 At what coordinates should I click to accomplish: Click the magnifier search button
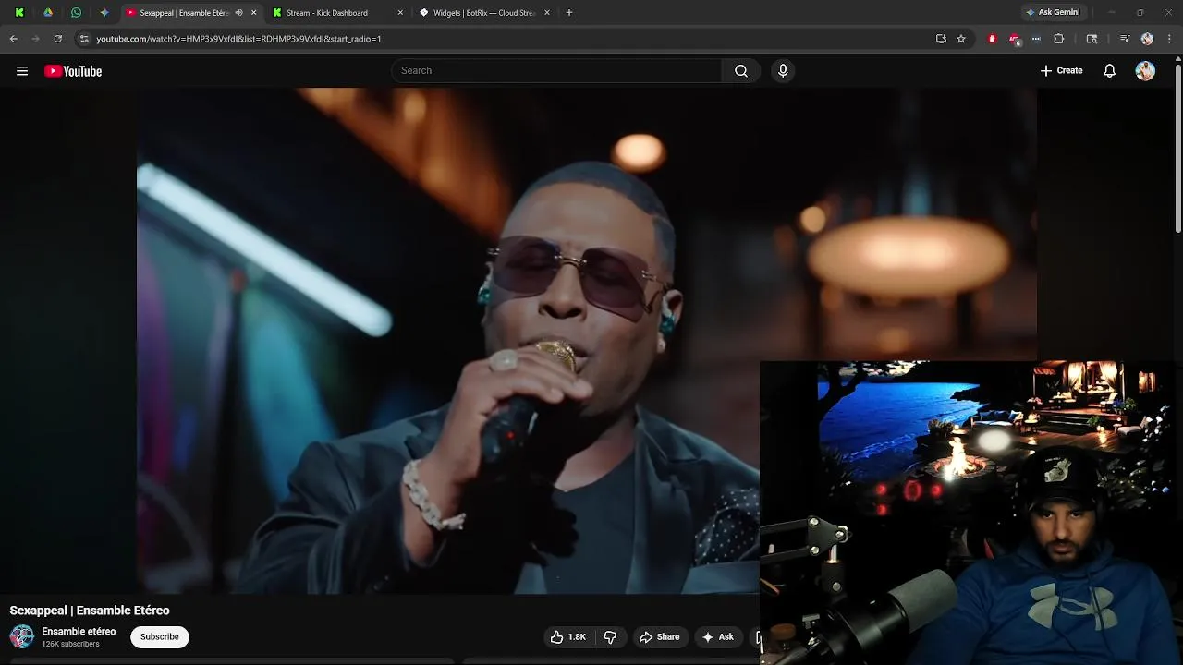[x=741, y=71]
